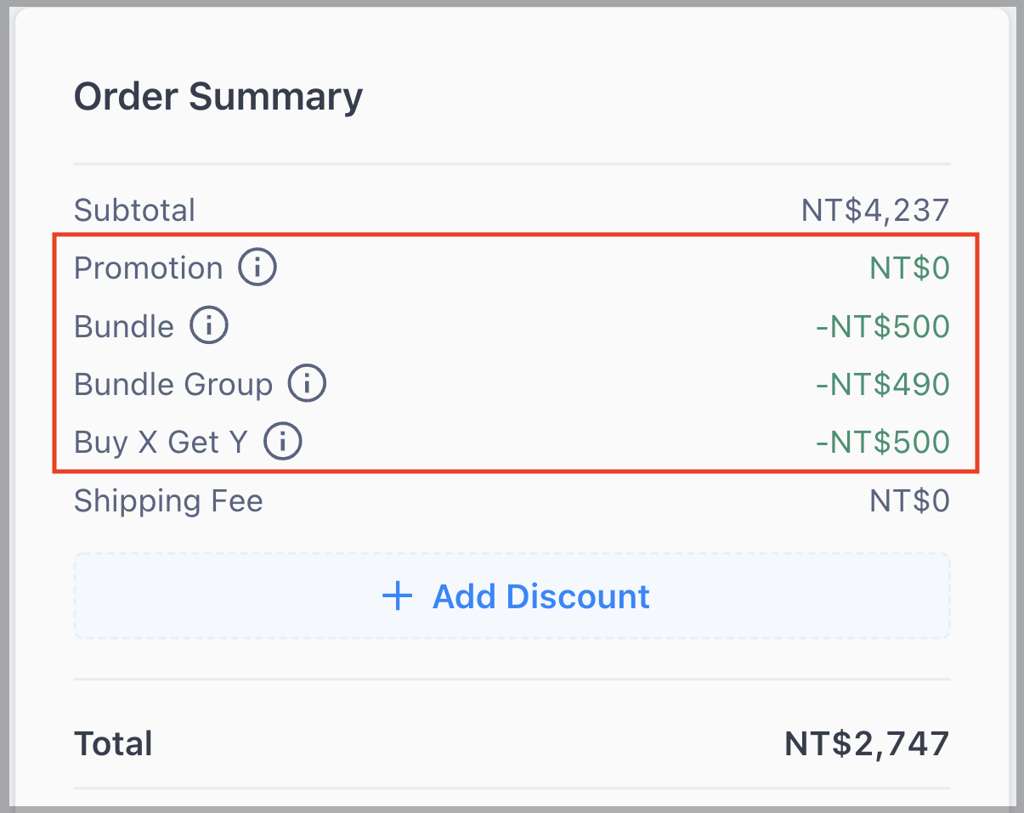
Task: Click the NT$4,237 subtotal amount
Action: [x=875, y=210]
